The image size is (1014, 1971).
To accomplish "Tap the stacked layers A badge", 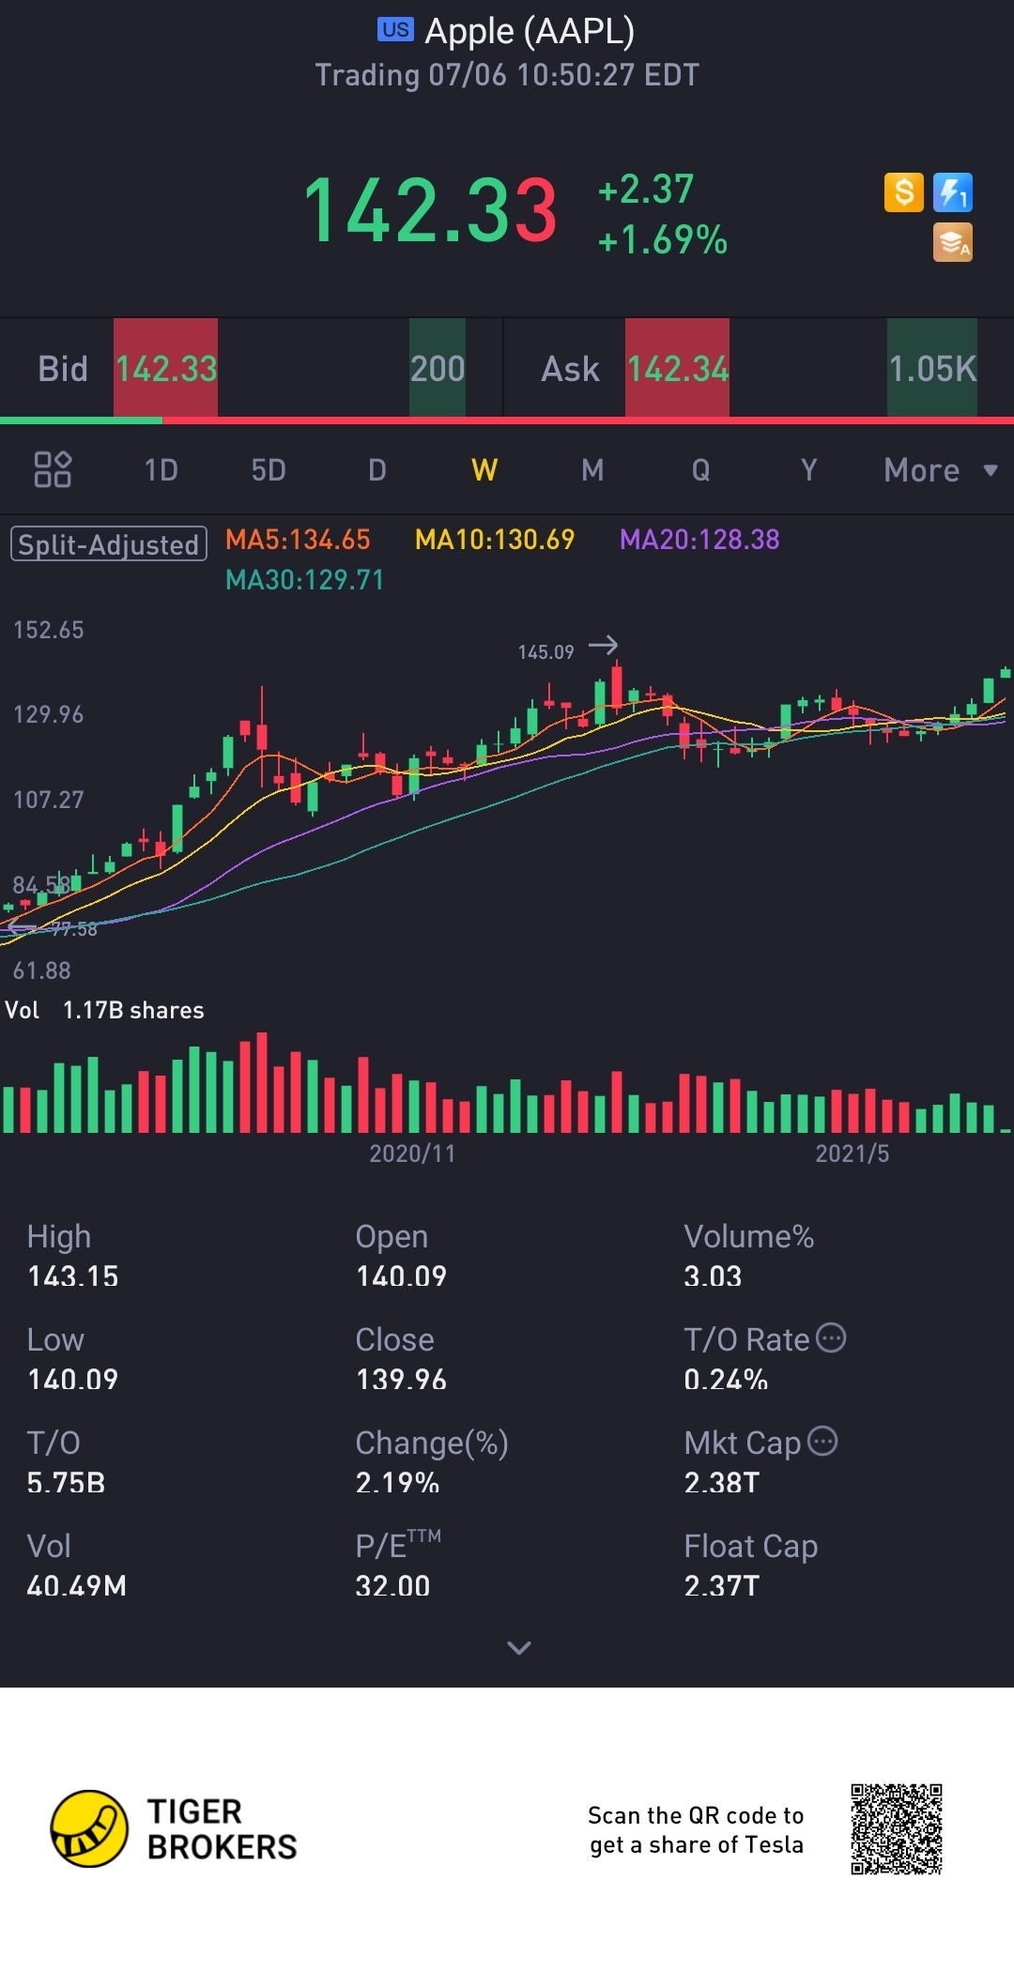I will [952, 242].
